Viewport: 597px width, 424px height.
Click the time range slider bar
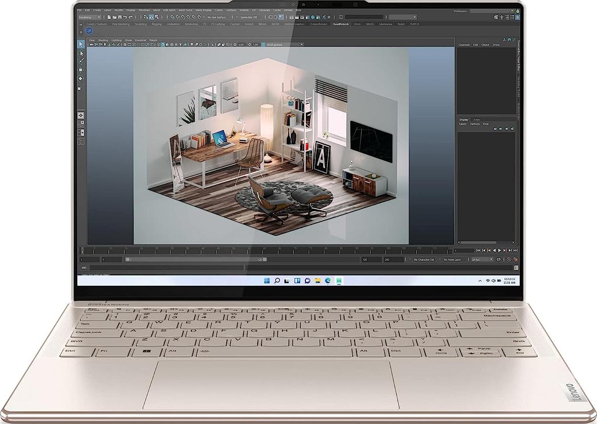196,260
